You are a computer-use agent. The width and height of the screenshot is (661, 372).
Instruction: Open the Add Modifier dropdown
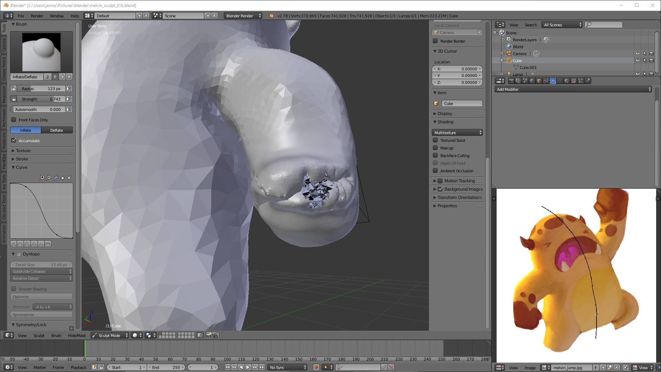(573, 89)
